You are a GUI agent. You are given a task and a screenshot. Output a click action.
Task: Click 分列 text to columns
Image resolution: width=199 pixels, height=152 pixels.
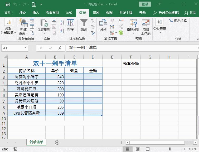click(103, 25)
